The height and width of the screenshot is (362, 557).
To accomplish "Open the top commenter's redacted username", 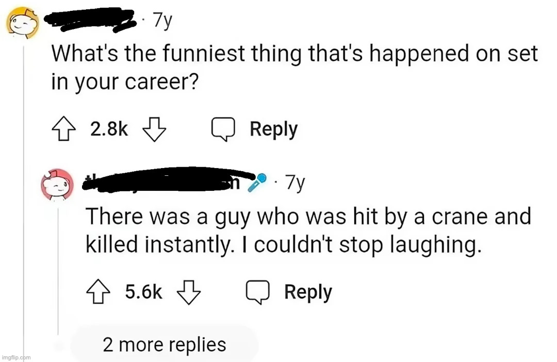I will 90,21.
